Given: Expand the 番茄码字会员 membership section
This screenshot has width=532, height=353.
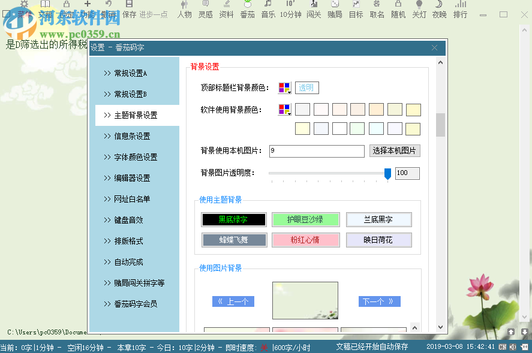Looking at the screenshot, I should [x=136, y=304].
